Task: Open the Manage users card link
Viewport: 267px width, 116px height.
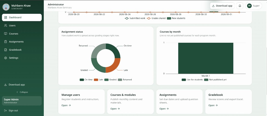Action: pos(66,105)
